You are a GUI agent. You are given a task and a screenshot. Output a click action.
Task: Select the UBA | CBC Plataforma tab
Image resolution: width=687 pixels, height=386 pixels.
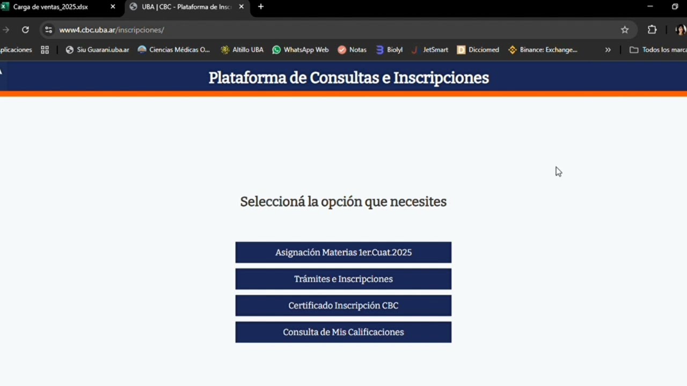click(187, 7)
